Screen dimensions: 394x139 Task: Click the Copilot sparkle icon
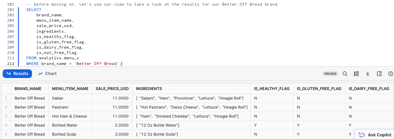click(362, 135)
